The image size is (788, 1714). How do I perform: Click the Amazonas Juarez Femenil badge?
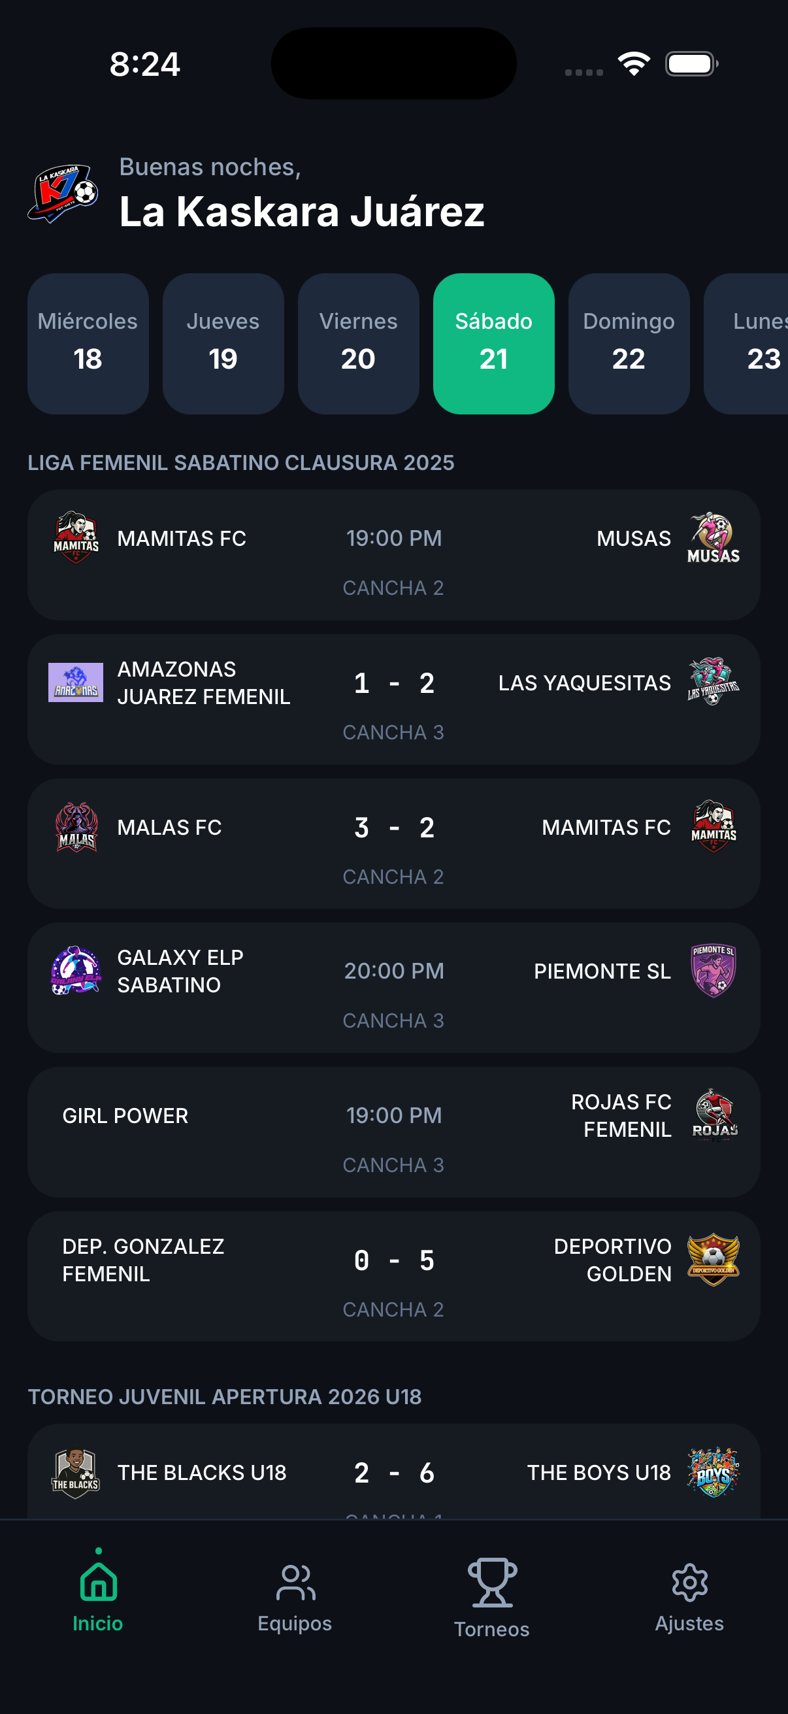tap(76, 682)
